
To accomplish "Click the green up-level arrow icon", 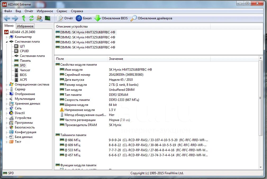I will (x=24, y=18).
